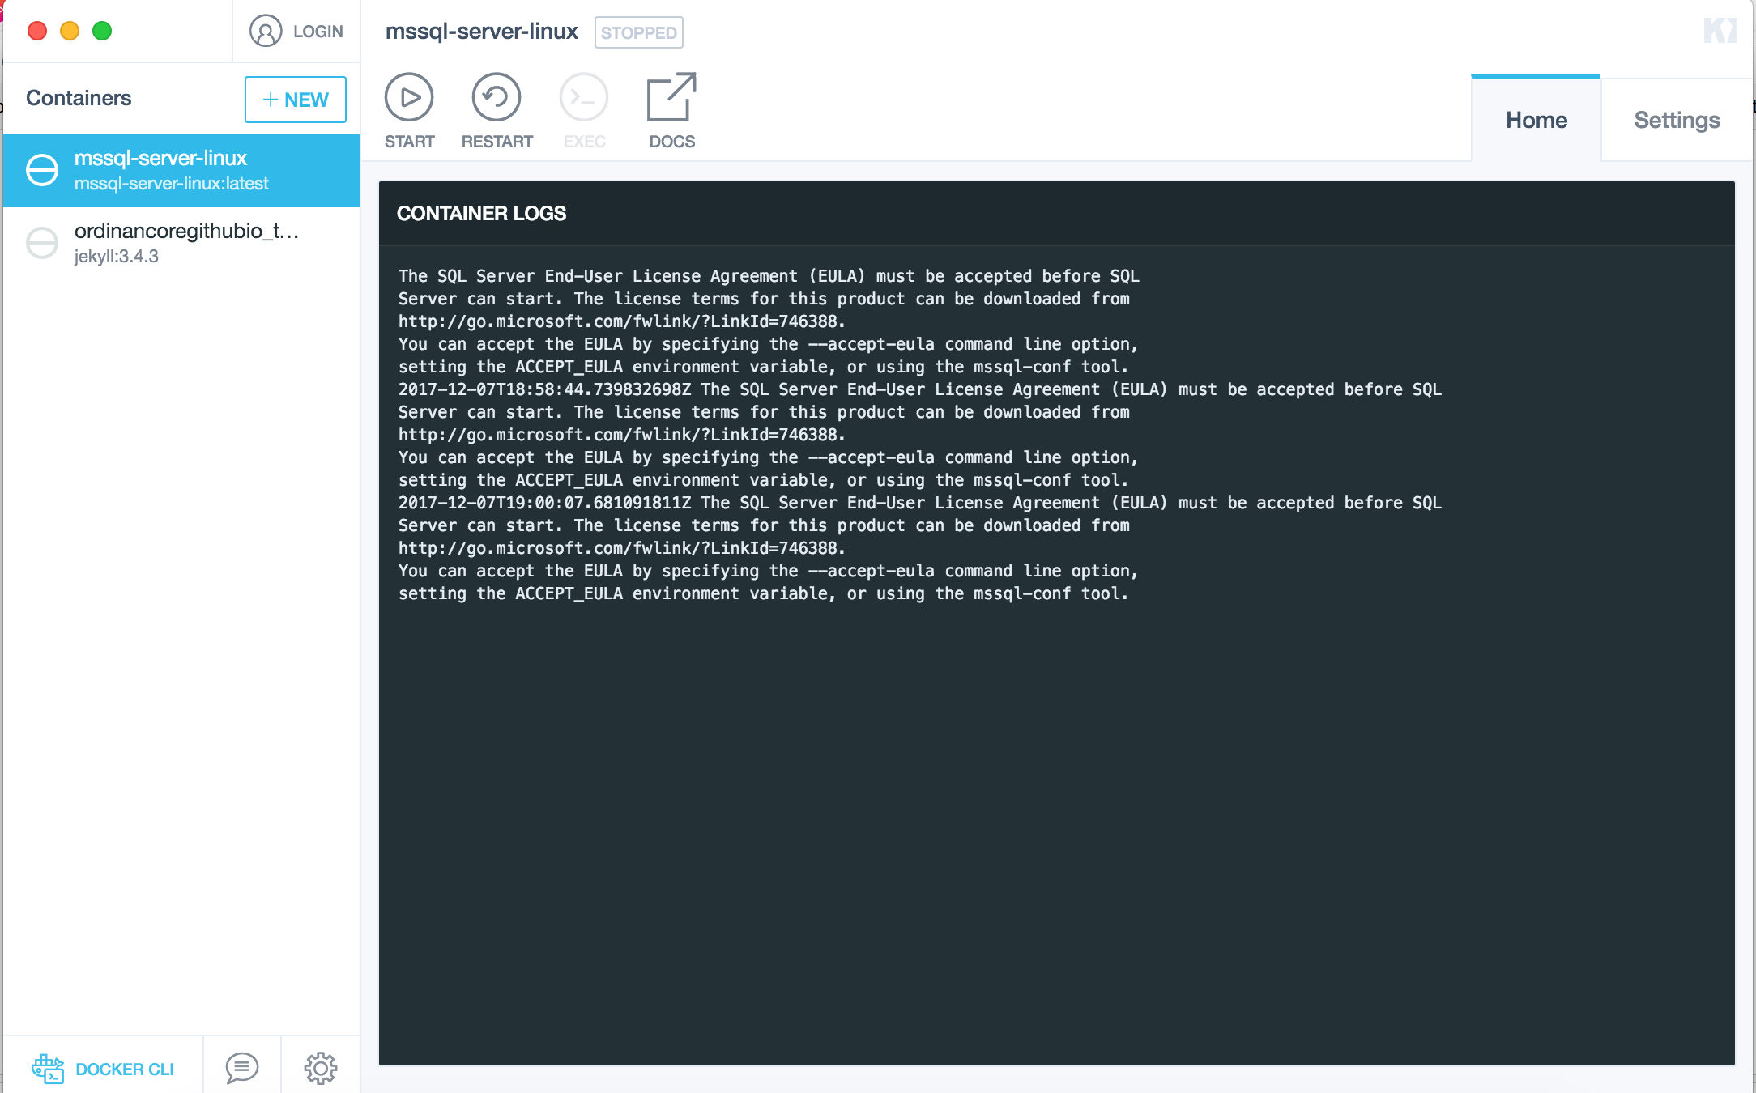Screen dimensions: 1756x1093
Task: Click the yellow macOS minimize button
Action: point(70,31)
